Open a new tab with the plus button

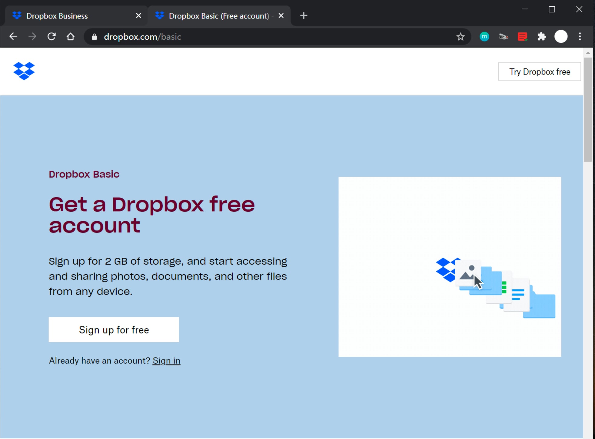point(303,15)
